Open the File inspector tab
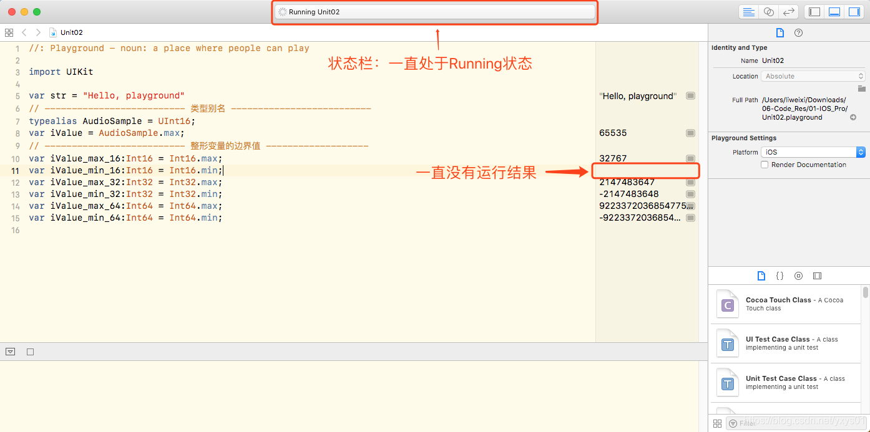870x432 pixels. 780,32
